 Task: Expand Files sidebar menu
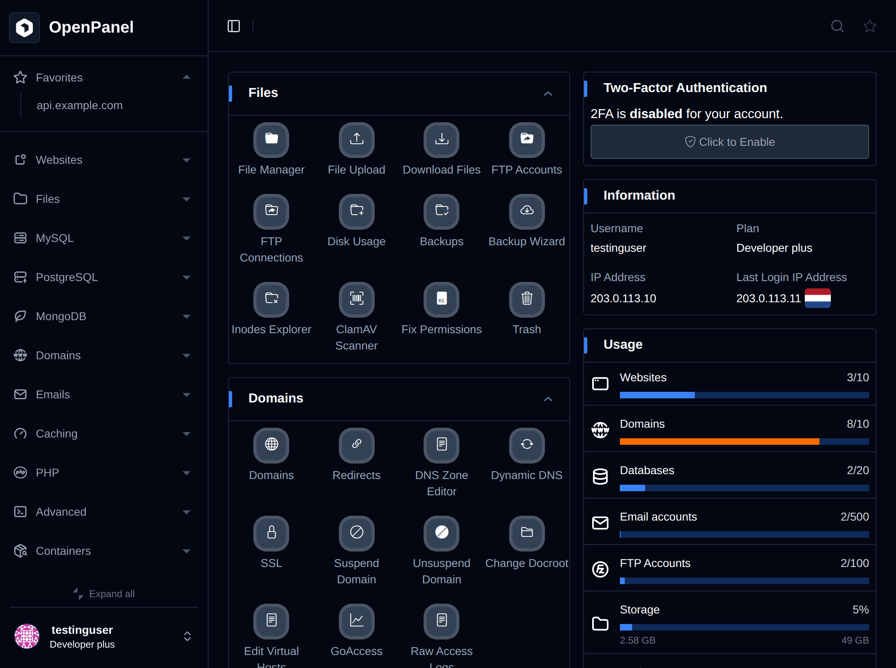[102, 199]
